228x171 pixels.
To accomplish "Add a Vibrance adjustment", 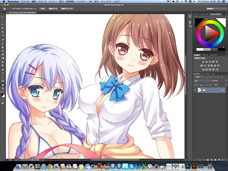I will 217,62.
